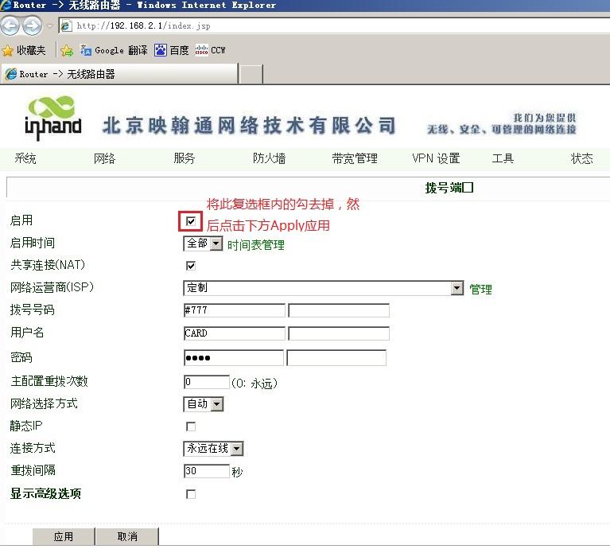
Task: Open the 百度 paw bookmark
Action: (x=172, y=50)
